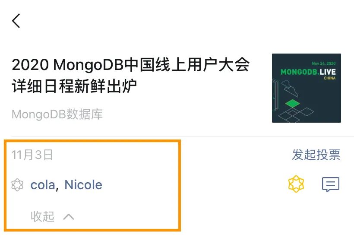Open the 2020 MongoDB中国线上用户大会 article title
The height and width of the screenshot is (241, 354).
[x=130, y=65]
